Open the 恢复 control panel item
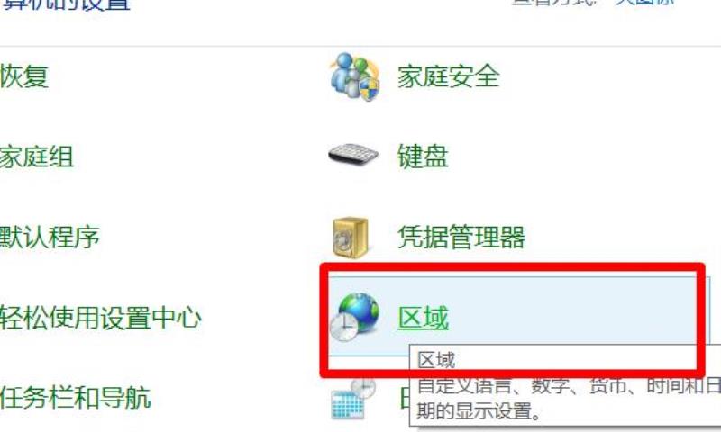 (24, 76)
